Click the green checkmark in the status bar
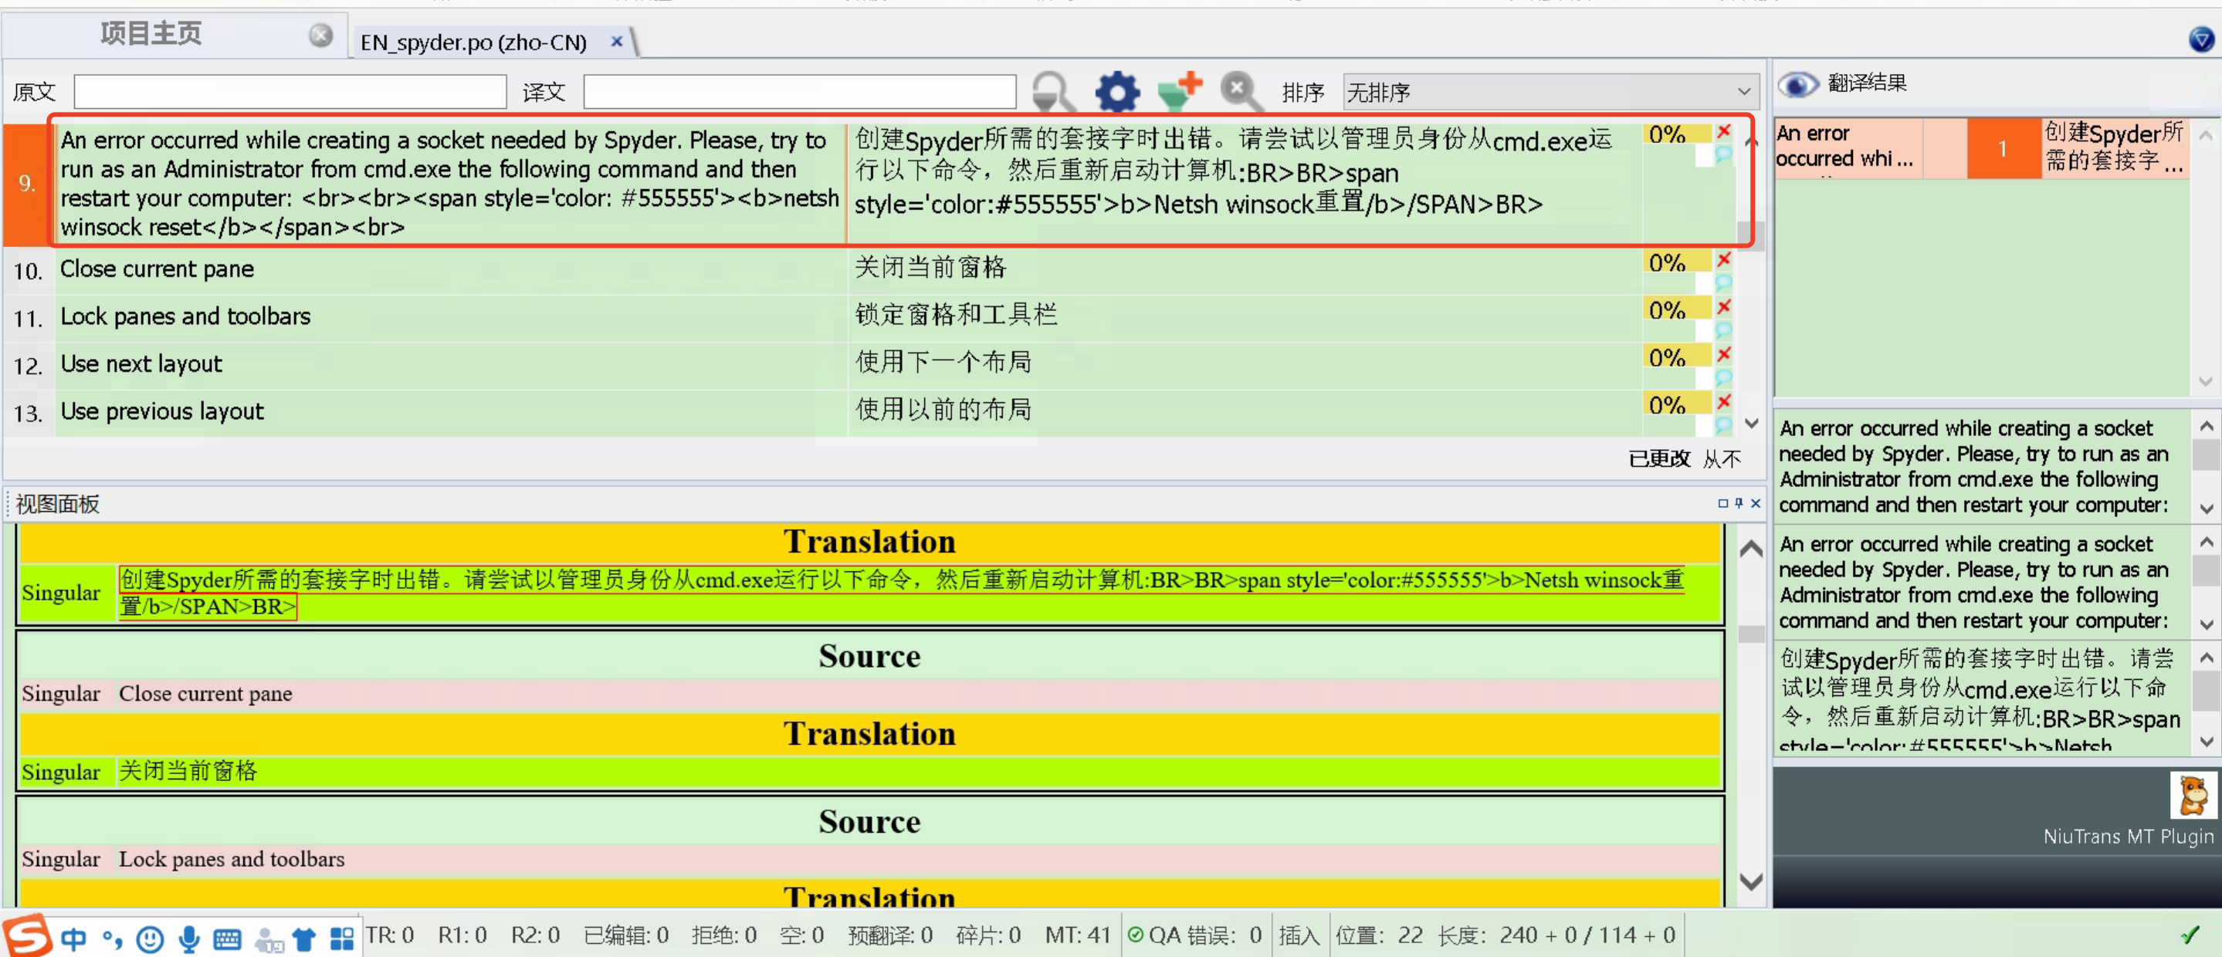2222x957 pixels. tap(2190, 935)
